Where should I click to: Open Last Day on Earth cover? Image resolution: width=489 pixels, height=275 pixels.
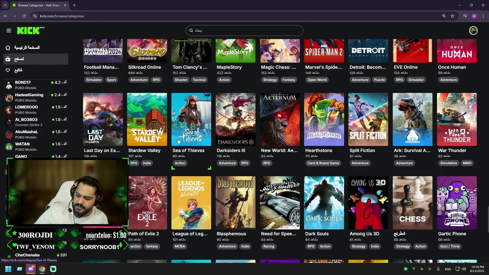[x=103, y=119]
